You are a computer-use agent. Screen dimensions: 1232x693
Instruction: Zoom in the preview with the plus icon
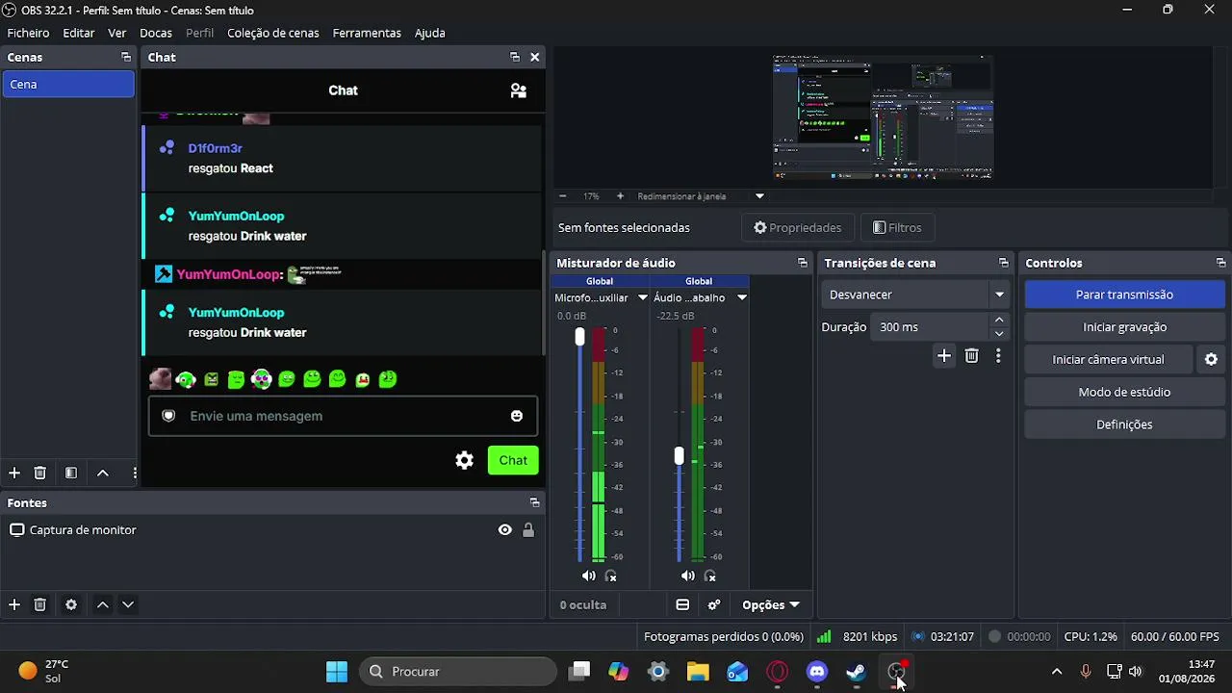pos(620,196)
